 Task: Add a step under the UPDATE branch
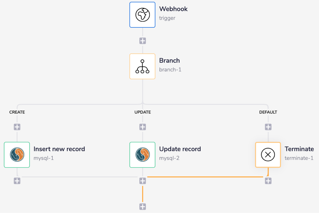(x=142, y=126)
